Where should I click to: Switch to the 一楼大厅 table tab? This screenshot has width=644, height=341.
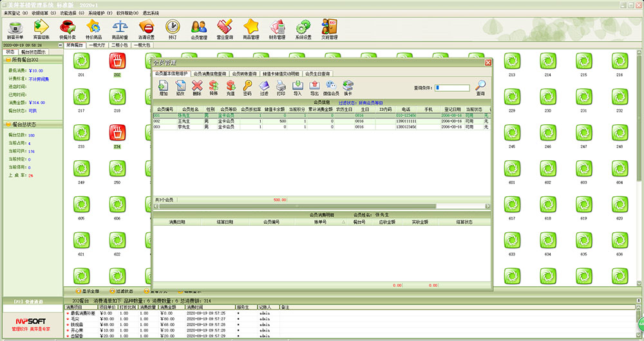[97, 46]
